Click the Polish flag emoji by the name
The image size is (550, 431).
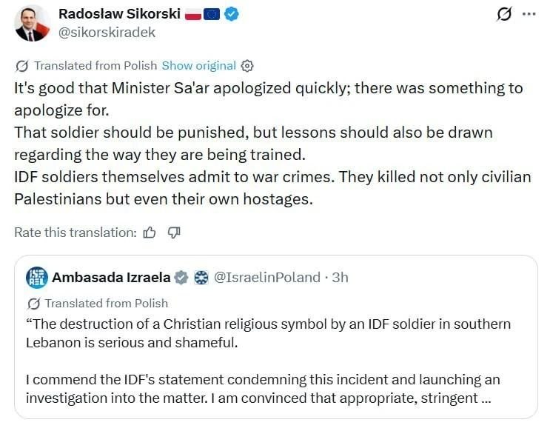(x=192, y=15)
